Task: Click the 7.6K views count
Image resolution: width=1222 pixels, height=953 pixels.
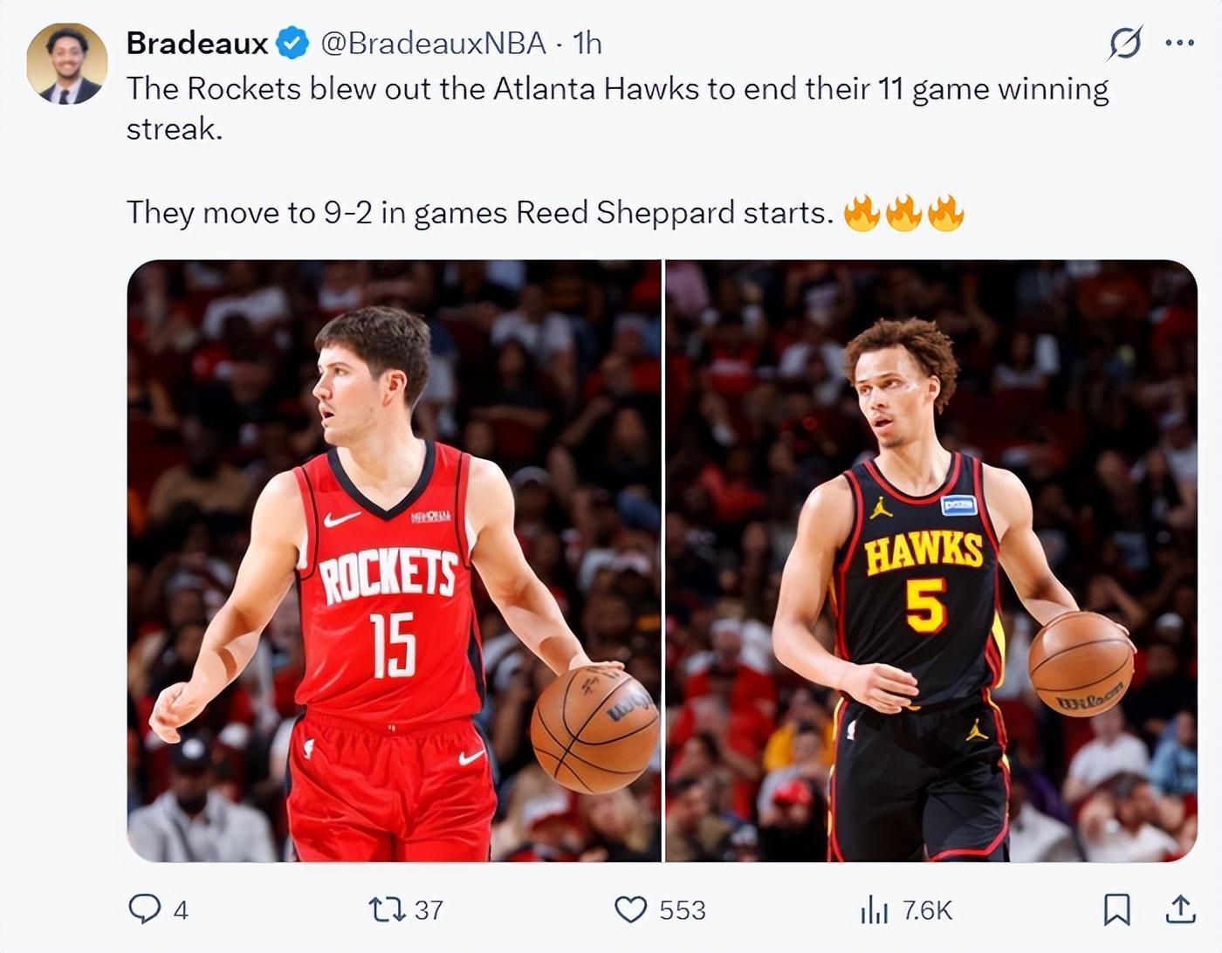Action: tap(927, 910)
